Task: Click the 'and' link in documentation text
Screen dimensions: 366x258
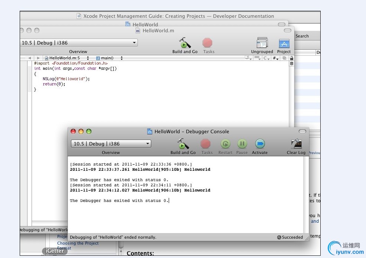Action: click(x=315, y=221)
